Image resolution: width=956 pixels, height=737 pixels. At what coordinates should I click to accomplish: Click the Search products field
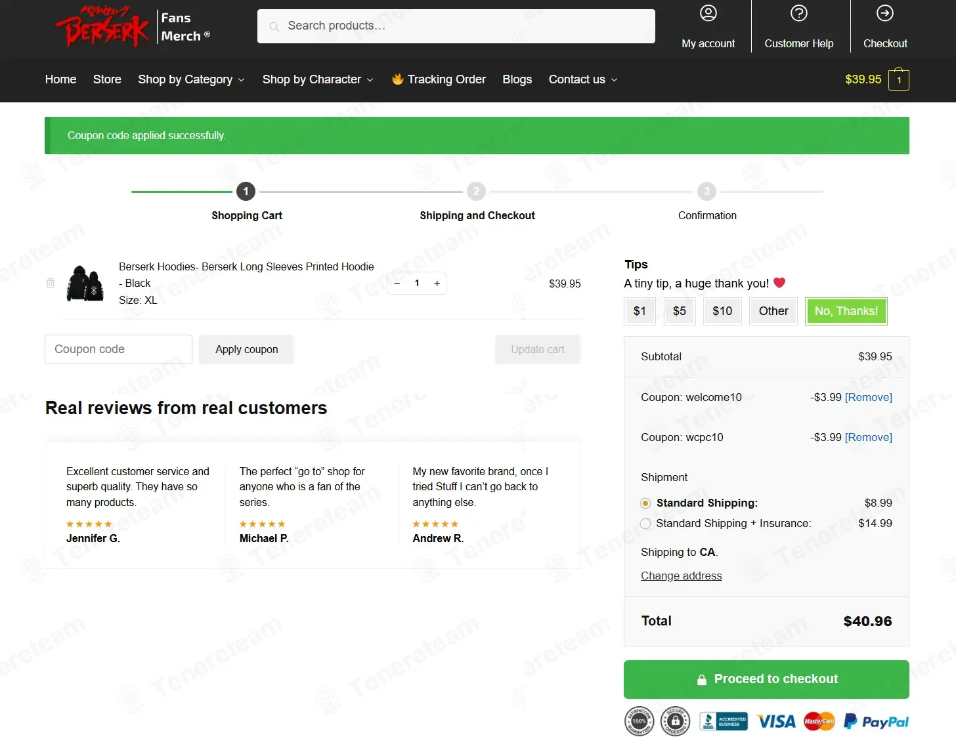coord(456,26)
